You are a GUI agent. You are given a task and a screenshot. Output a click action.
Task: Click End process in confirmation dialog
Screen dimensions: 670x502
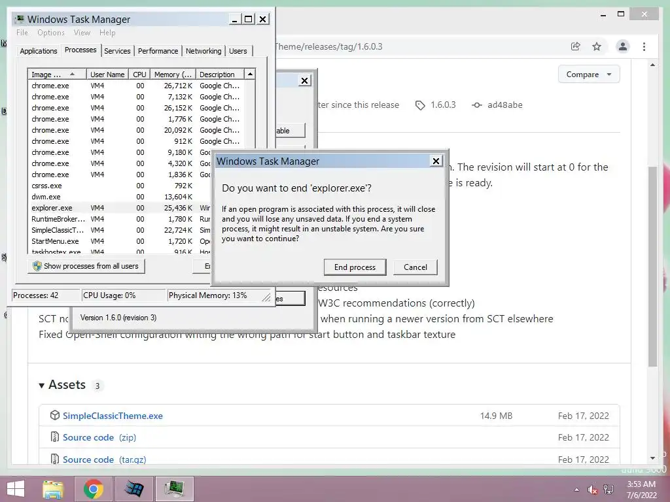pos(355,267)
